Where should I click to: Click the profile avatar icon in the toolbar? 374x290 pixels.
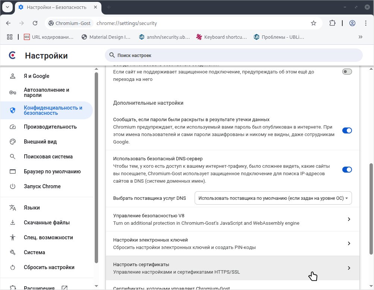pyautogui.click(x=352, y=23)
